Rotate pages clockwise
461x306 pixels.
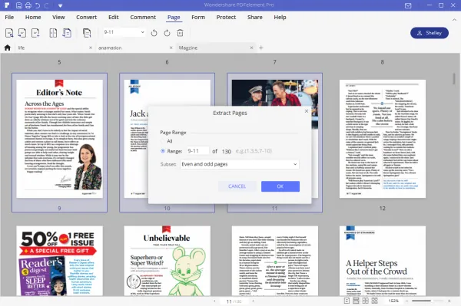click(167, 33)
